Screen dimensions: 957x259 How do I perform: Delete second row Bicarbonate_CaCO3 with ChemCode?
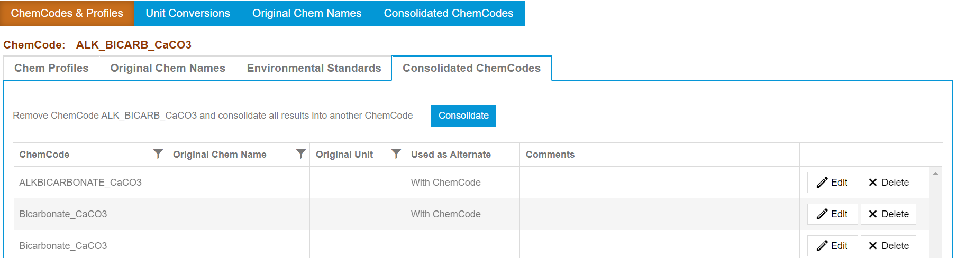point(888,214)
